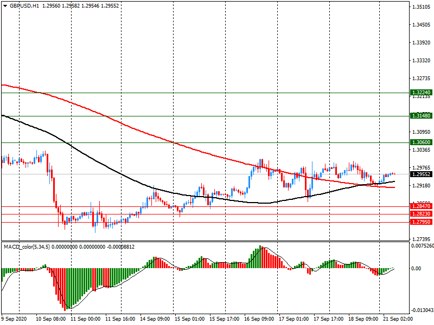Click the 17 Sep 01:00 time label
Screen dimensions: 434x325
(x=293, y=319)
